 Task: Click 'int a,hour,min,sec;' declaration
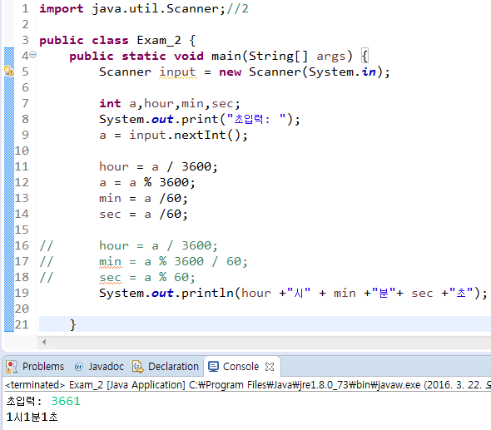tap(170, 104)
